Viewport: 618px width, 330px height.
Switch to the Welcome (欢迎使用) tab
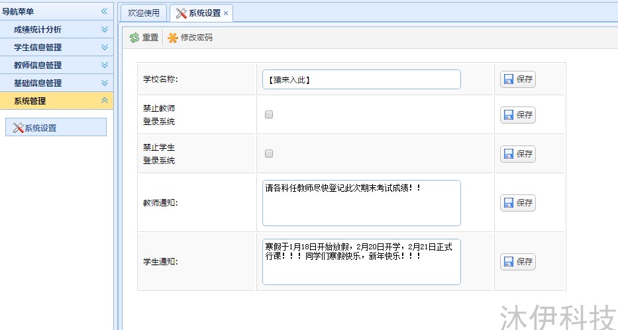(144, 13)
